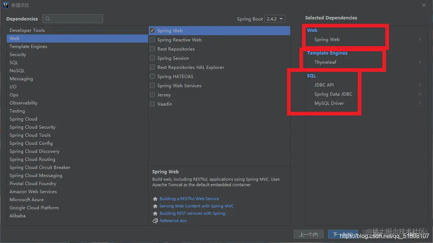
Task: Open Building a RESTful Web Service link
Action: pyautogui.click(x=189, y=199)
